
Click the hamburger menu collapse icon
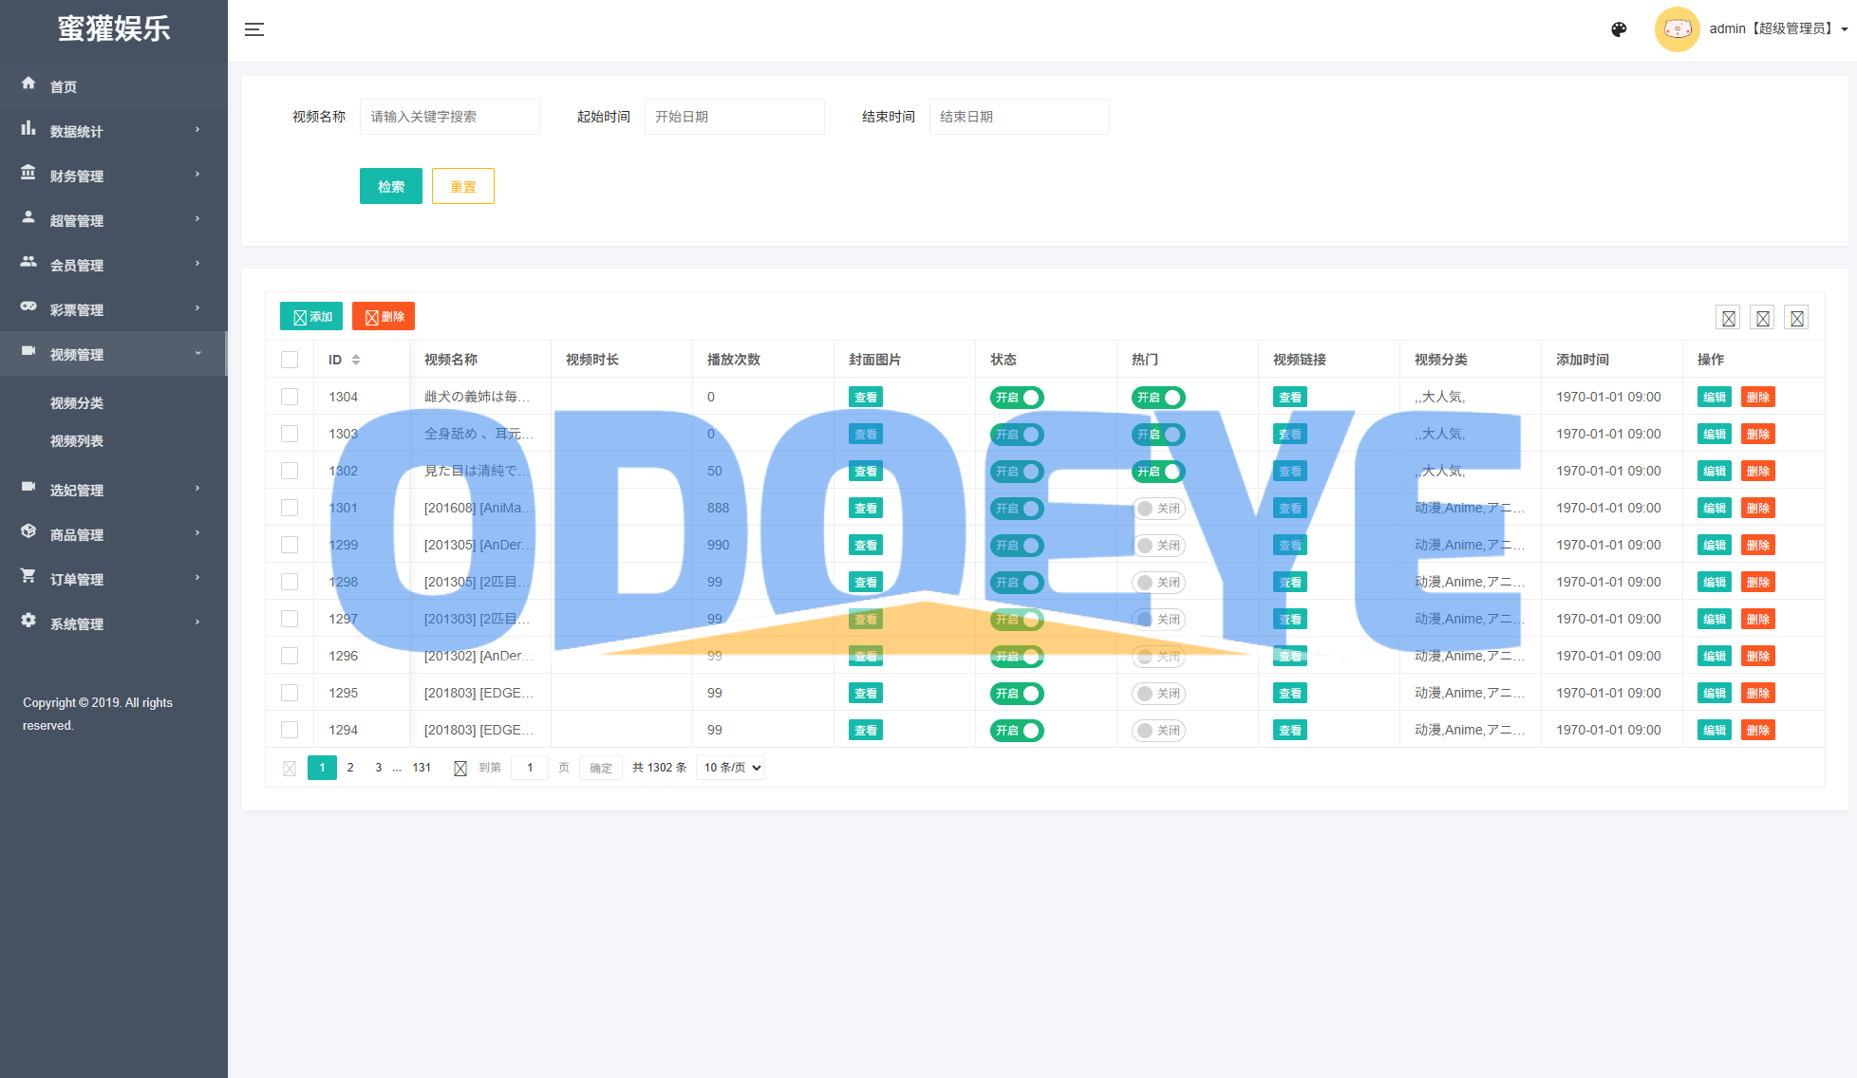pyautogui.click(x=253, y=29)
